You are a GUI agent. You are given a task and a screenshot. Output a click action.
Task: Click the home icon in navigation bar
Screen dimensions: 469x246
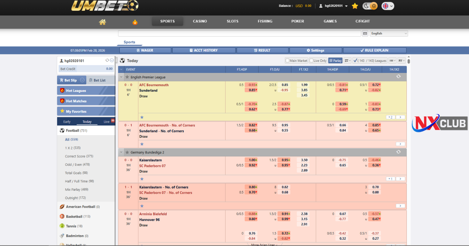click(102, 22)
